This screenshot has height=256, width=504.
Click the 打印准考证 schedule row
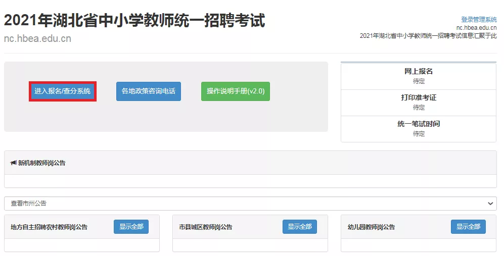[419, 103]
